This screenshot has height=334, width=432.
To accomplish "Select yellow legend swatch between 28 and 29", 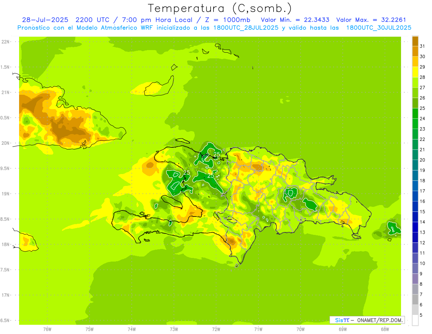I will [415, 72].
